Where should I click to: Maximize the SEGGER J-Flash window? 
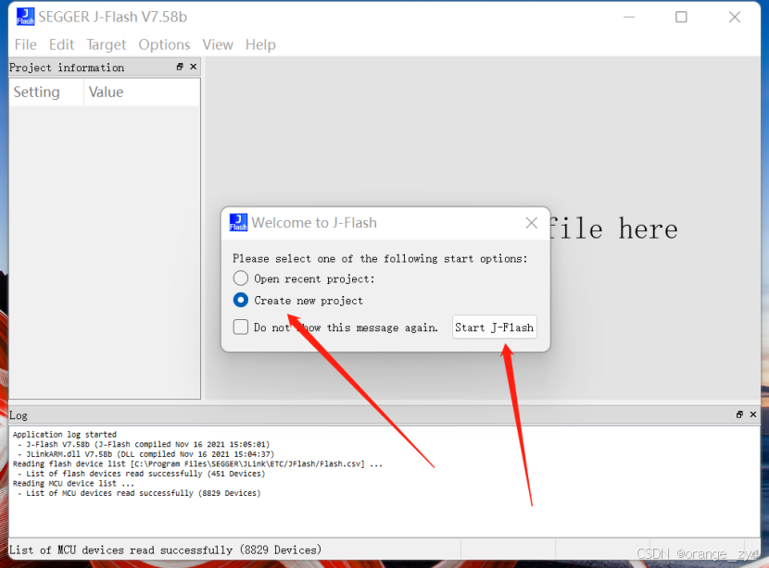(681, 18)
